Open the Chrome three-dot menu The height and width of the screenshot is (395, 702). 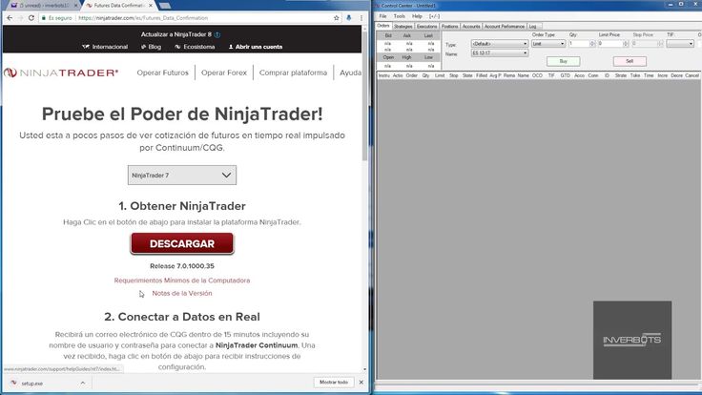point(361,18)
